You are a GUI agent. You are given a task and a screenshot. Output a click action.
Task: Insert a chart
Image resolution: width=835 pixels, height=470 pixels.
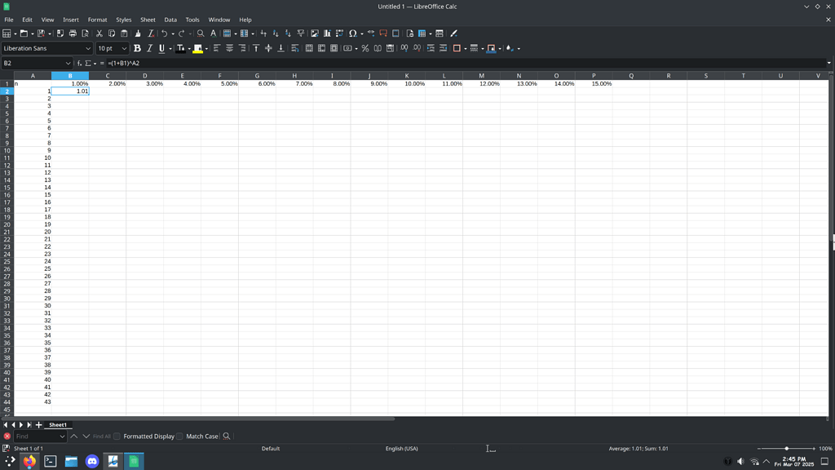328,33
